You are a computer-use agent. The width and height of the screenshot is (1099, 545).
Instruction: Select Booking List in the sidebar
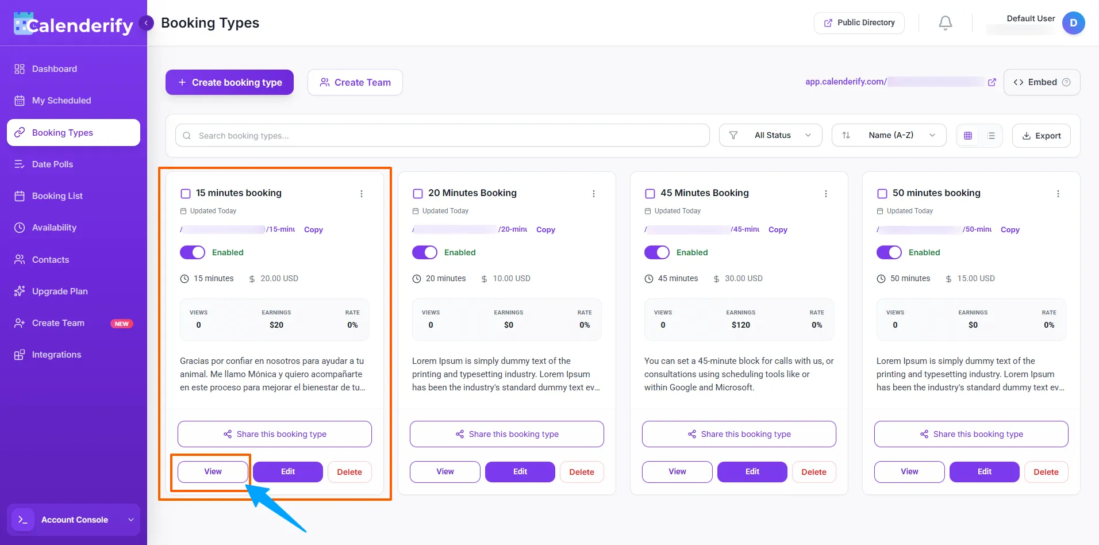[x=57, y=195]
